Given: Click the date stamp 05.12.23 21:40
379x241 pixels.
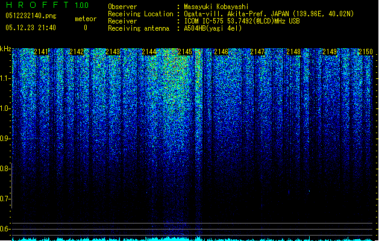Looking at the screenshot, I should point(31,28).
